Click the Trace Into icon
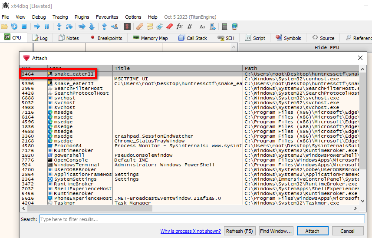Screen dimensions: 372x238 click(x=82, y=26)
